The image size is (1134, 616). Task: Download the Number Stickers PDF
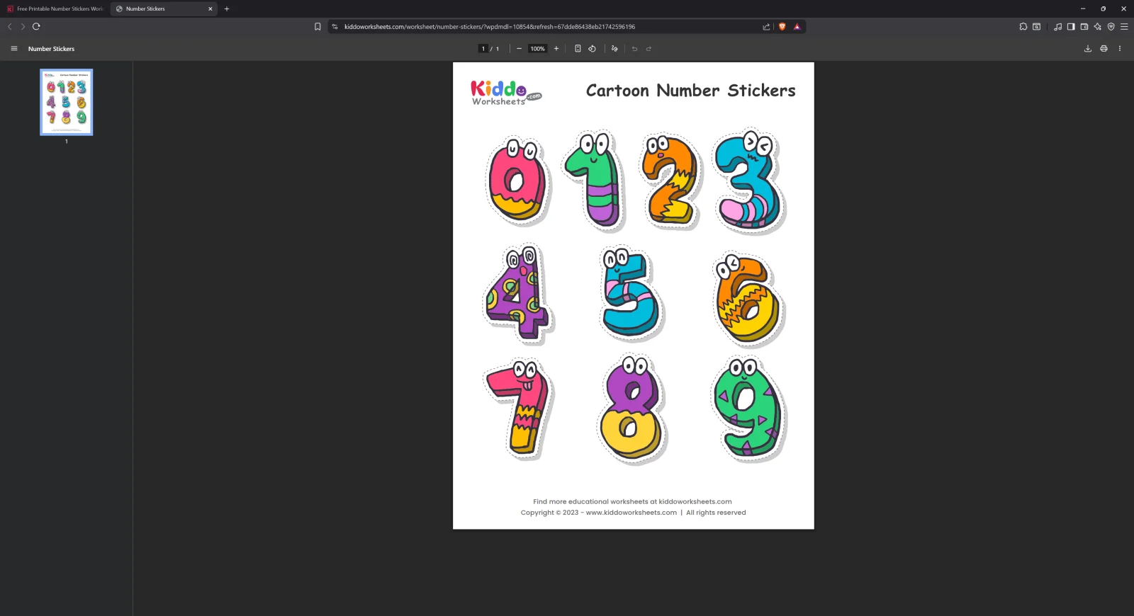1087,49
